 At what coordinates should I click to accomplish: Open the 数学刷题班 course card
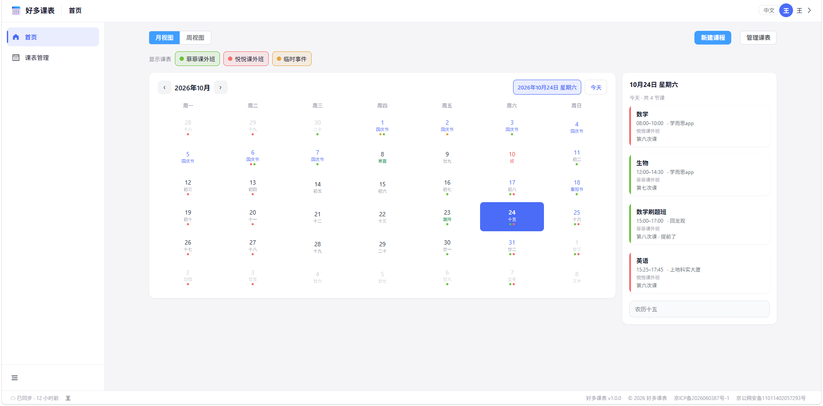click(700, 224)
